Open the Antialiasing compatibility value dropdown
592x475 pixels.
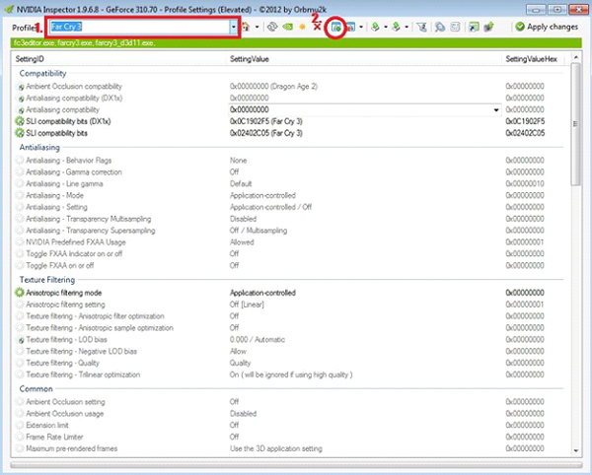[496, 110]
